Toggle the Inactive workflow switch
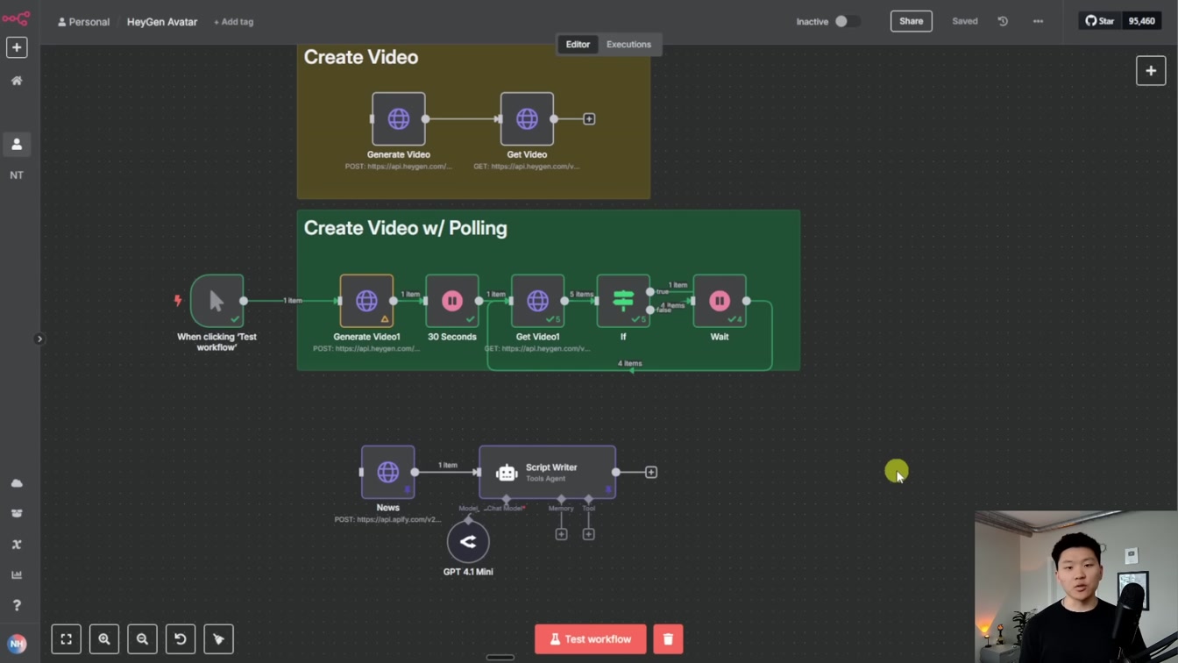The image size is (1178, 663). coord(847,21)
